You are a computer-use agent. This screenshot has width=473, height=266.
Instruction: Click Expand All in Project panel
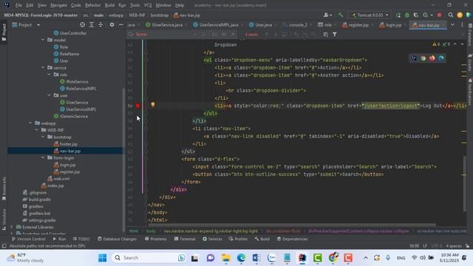(92, 24)
